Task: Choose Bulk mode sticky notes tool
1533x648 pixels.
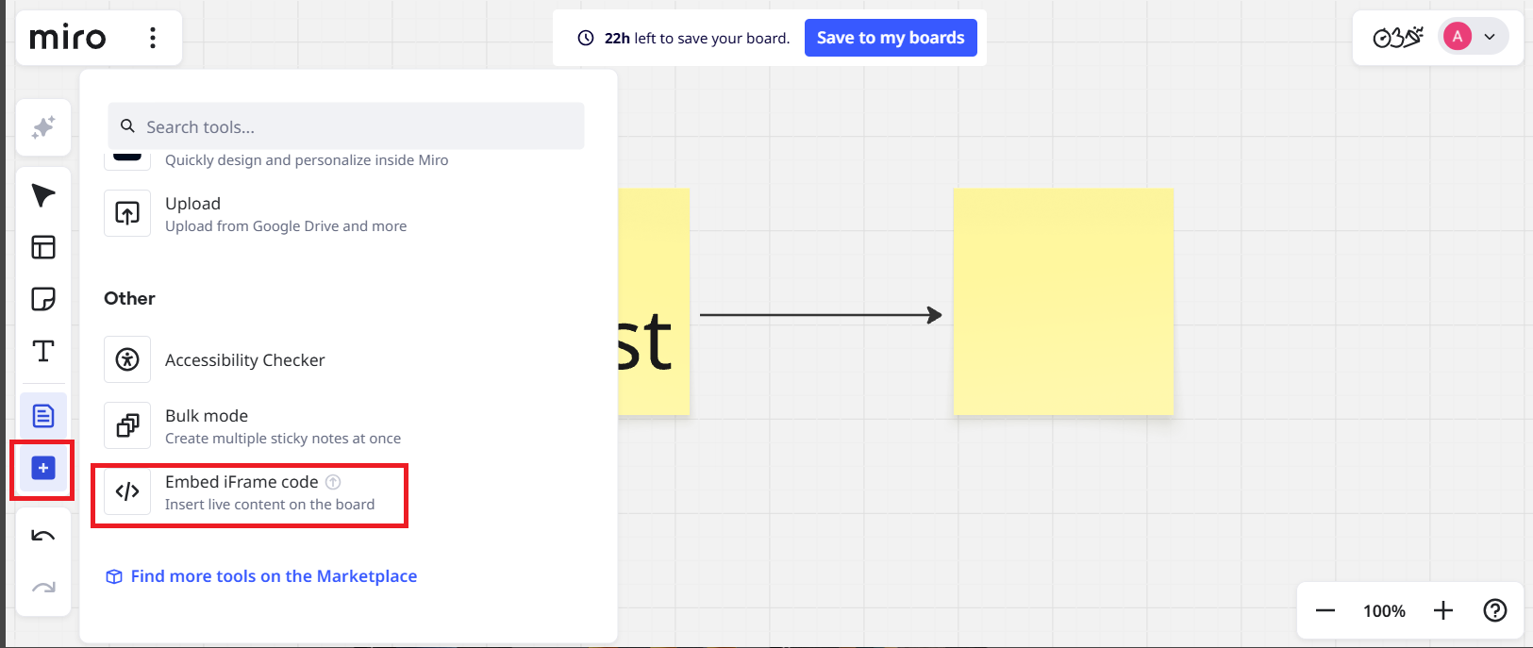Action: pyautogui.click(x=255, y=425)
